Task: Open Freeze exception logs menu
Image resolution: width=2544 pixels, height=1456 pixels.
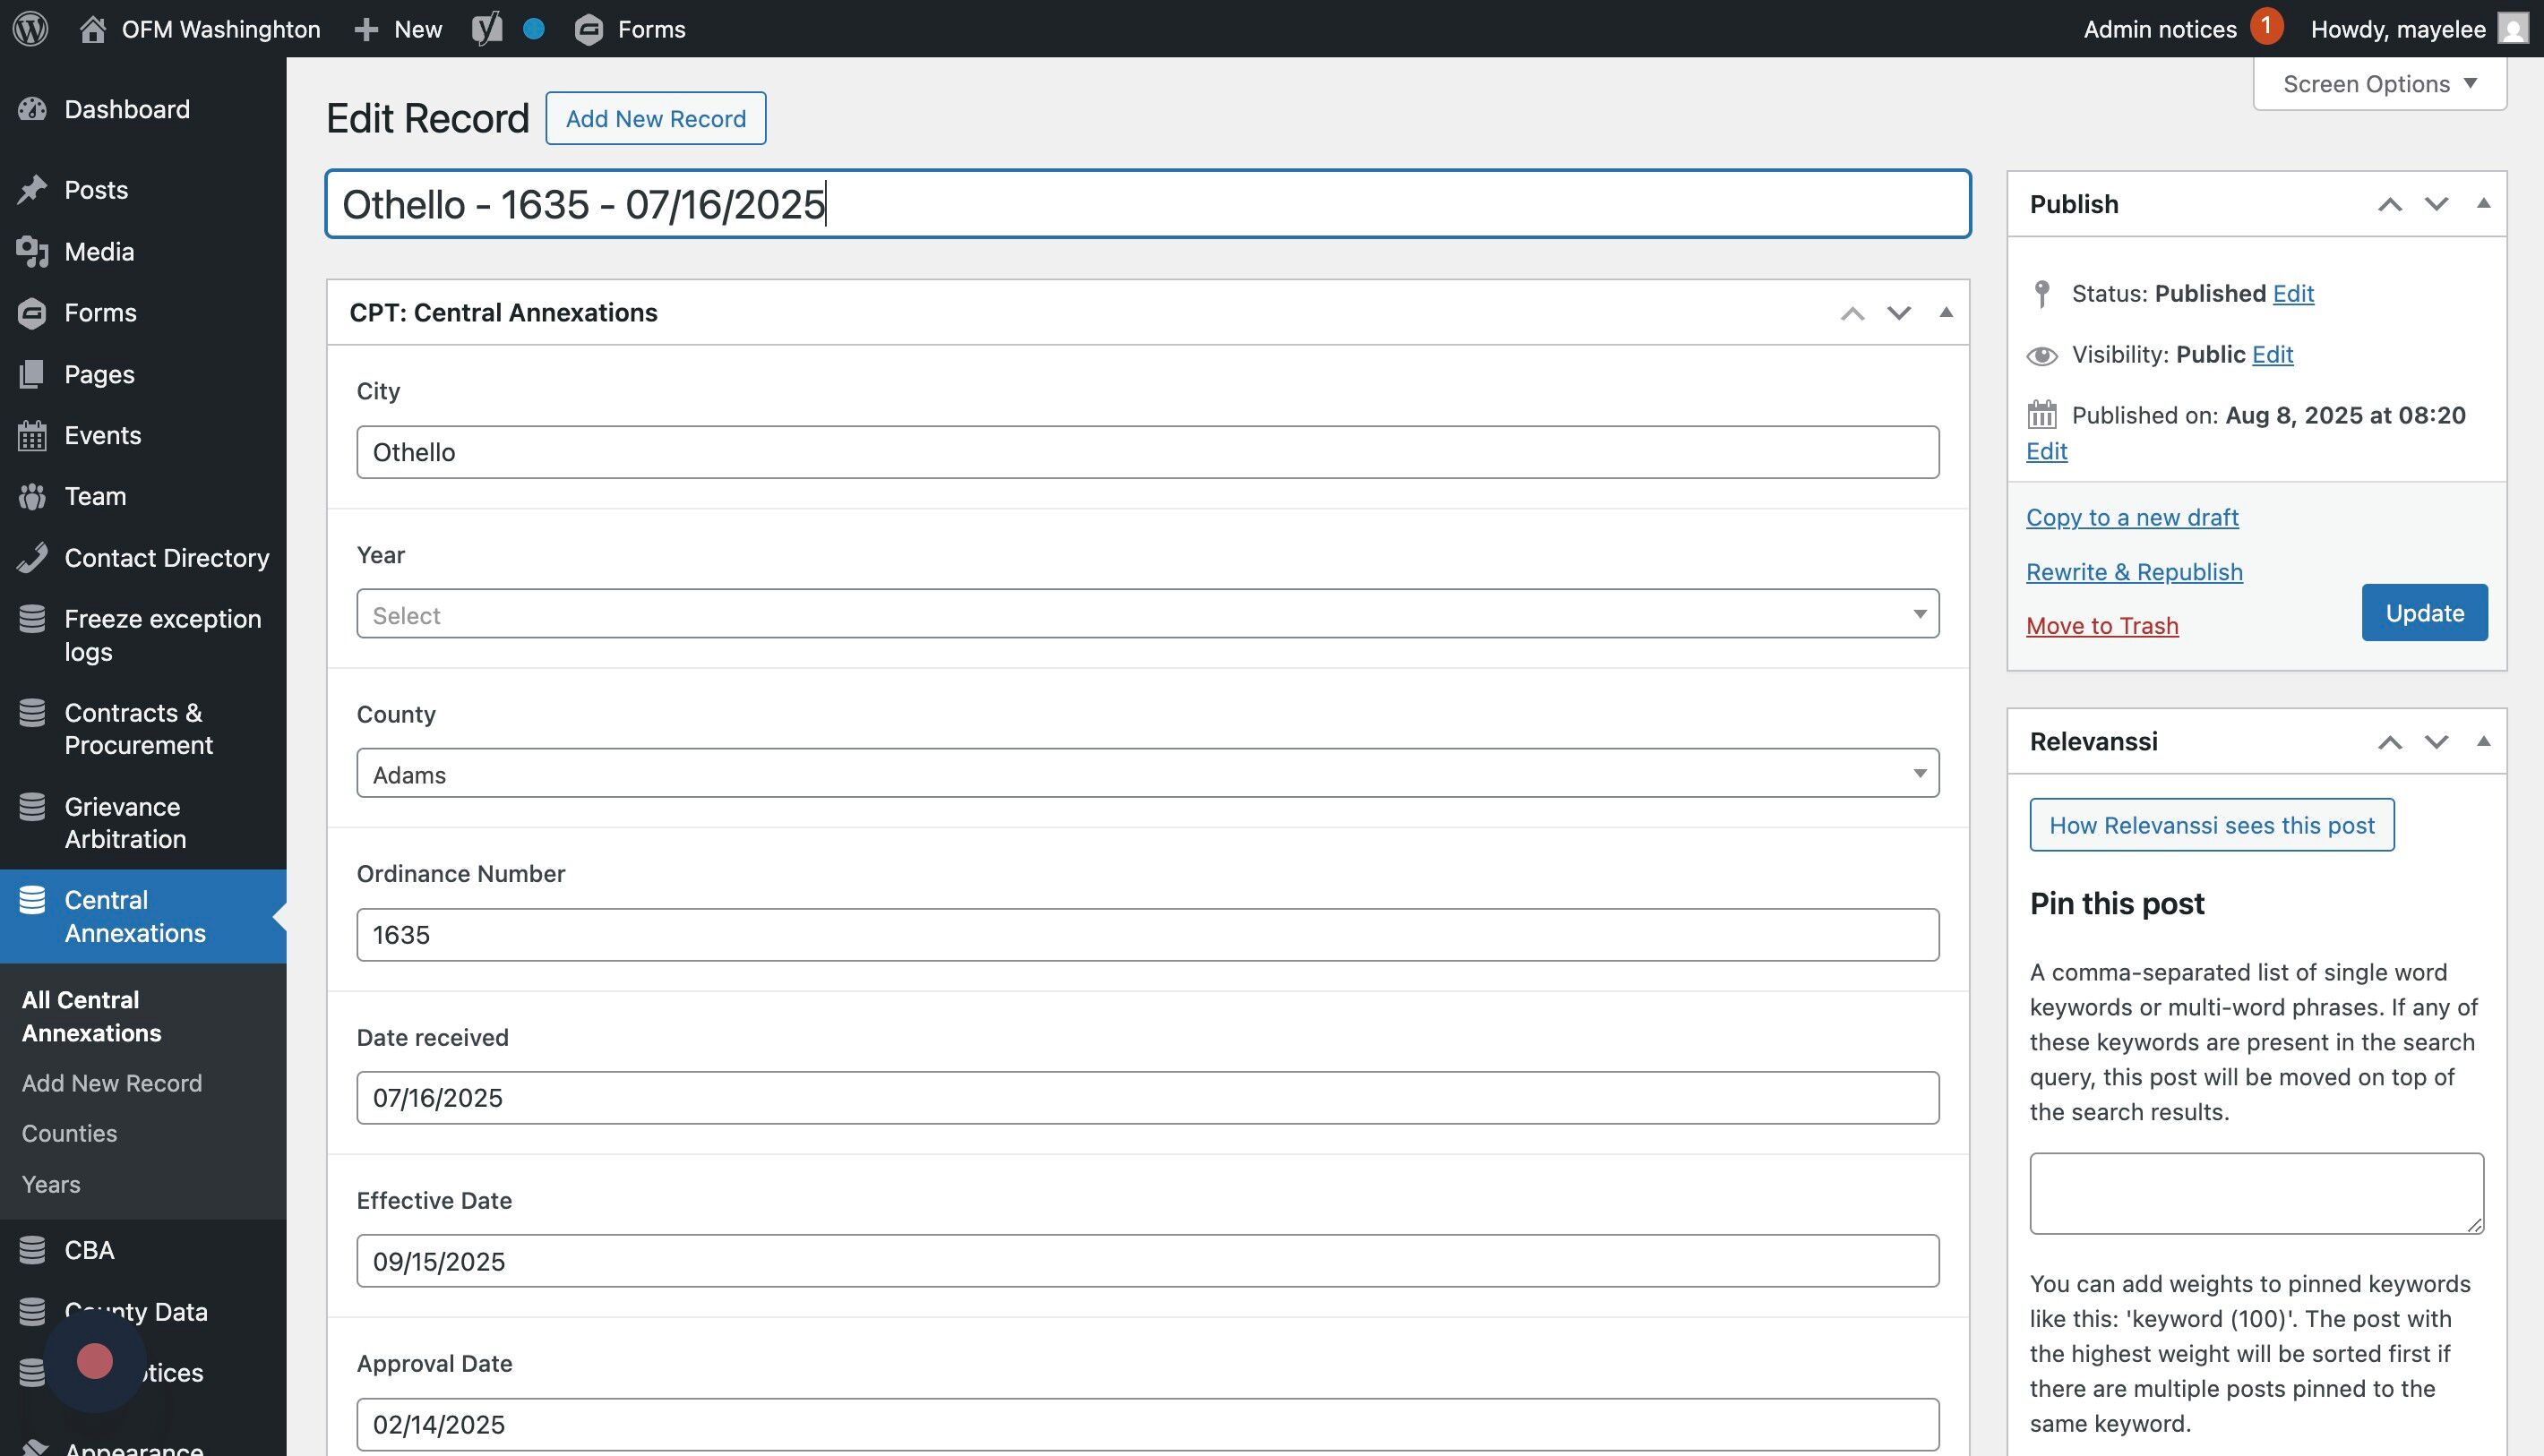Action: point(162,634)
